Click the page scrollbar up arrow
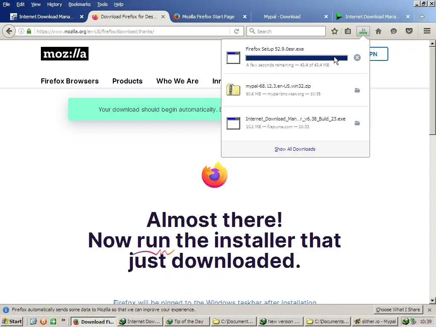The width and height of the screenshot is (436, 327). pos(433,43)
